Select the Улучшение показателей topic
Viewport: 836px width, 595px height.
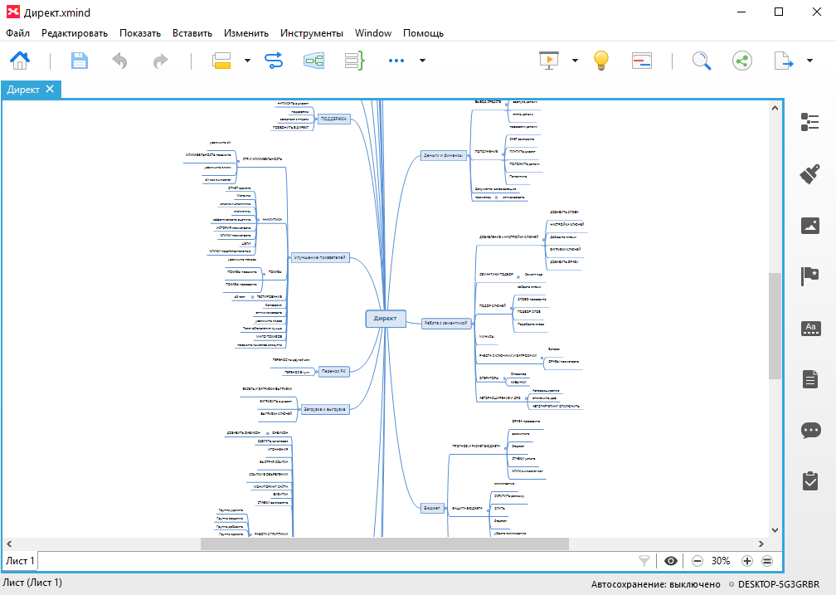click(x=320, y=258)
